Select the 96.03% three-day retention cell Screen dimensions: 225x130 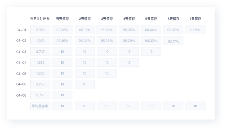[106, 30]
